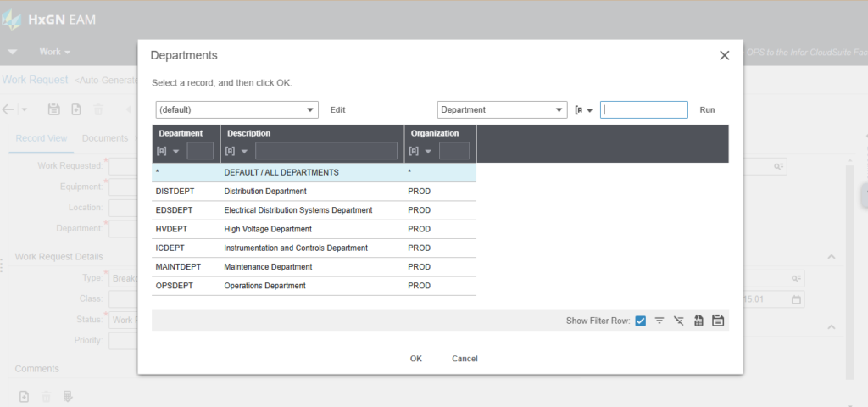
Task: Click the save grid layout icon
Action: point(718,320)
